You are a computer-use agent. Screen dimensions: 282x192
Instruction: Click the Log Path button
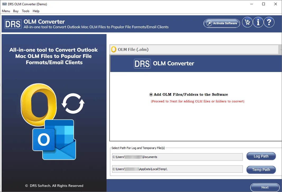pos(261,156)
